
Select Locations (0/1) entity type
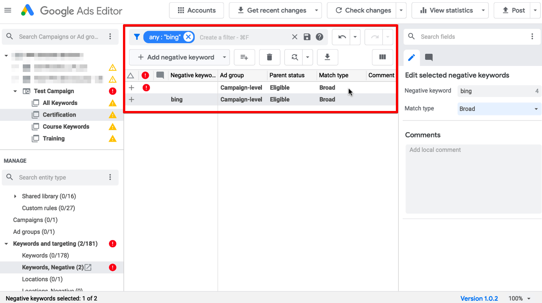pos(42,279)
